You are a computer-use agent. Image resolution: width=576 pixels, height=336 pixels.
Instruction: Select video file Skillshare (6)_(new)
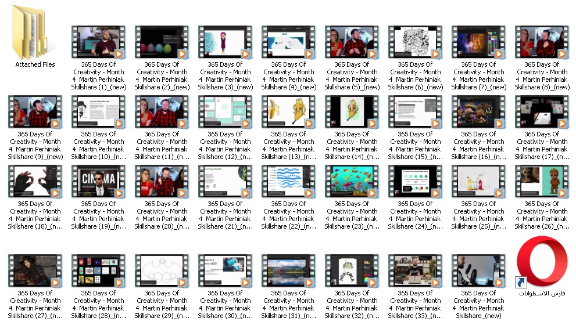coord(416,42)
